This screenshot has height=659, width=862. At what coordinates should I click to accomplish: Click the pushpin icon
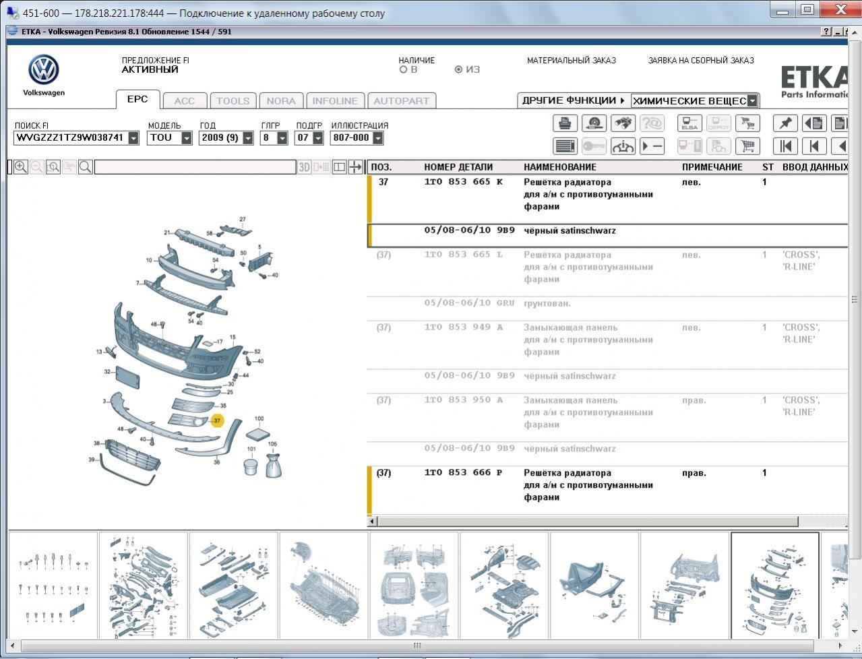pyautogui.click(x=785, y=123)
